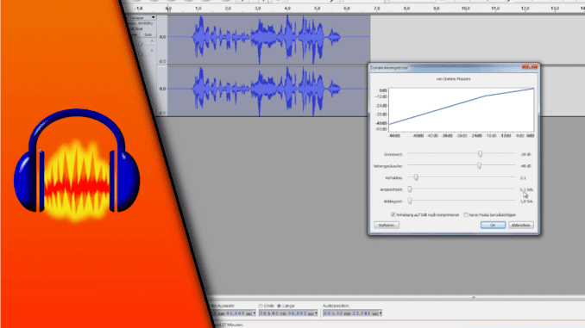Open the Audioposition time format dropdown
Viewport: 585px width, 328px height.
click(x=381, y=313)
